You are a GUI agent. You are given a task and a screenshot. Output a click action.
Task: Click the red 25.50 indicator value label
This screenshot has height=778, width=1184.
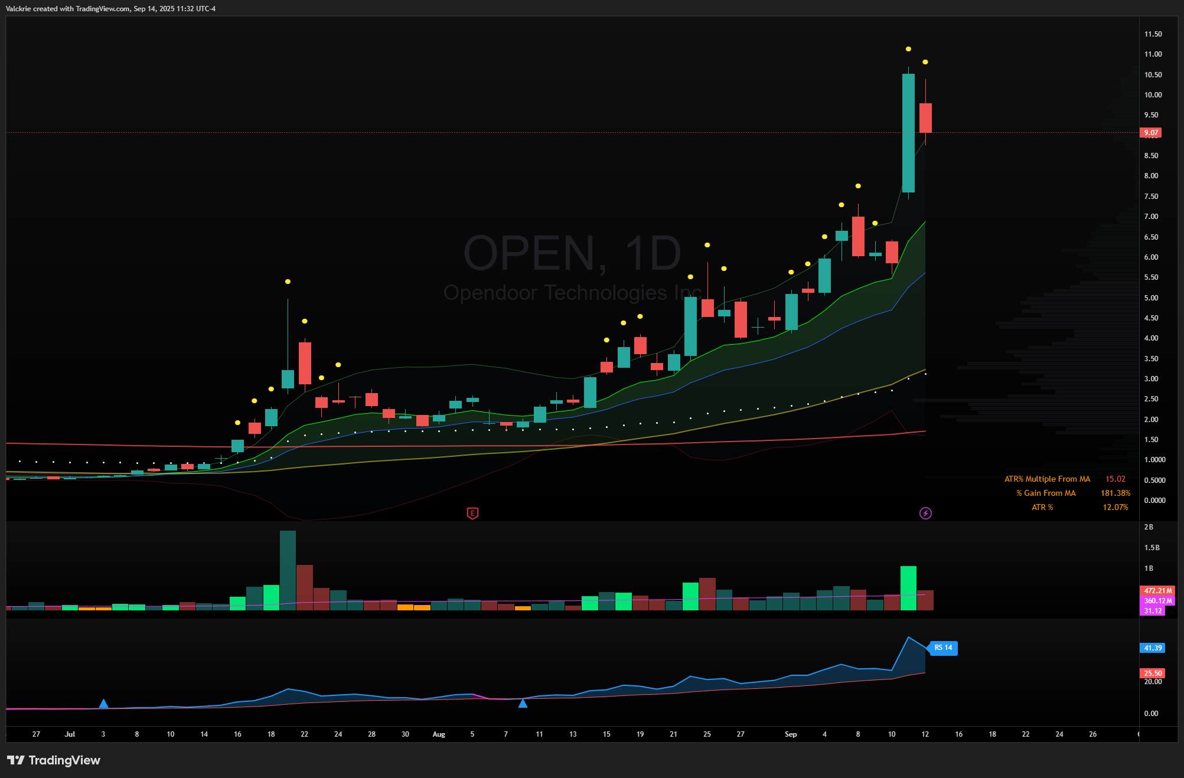(x=1152, y=673)
